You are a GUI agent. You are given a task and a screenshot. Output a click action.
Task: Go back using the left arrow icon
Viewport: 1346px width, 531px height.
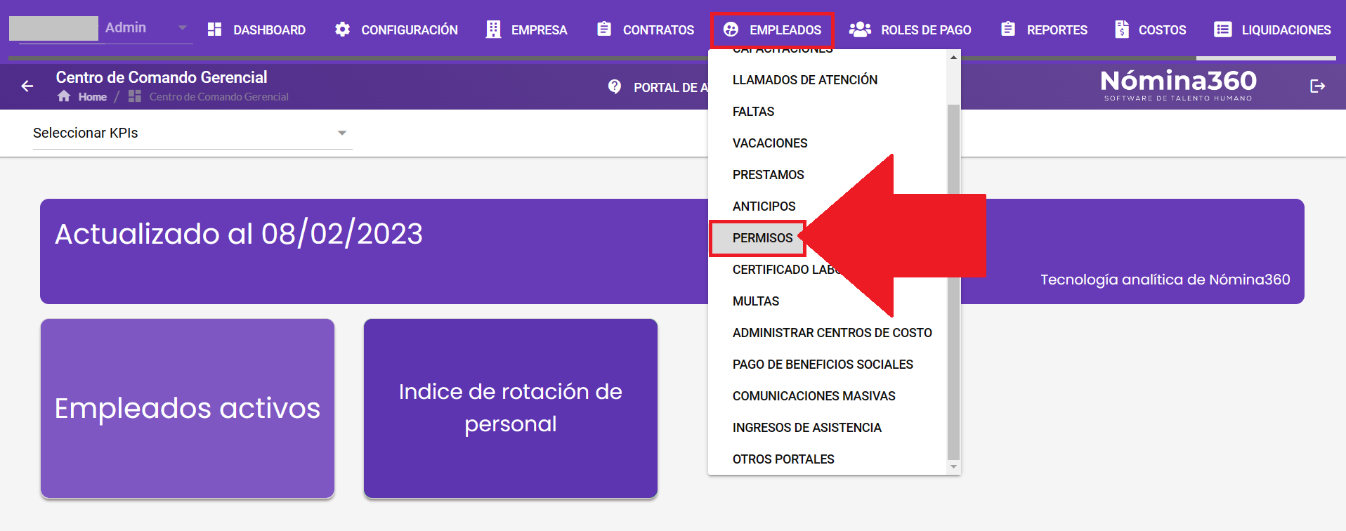(x=27, y=86)
